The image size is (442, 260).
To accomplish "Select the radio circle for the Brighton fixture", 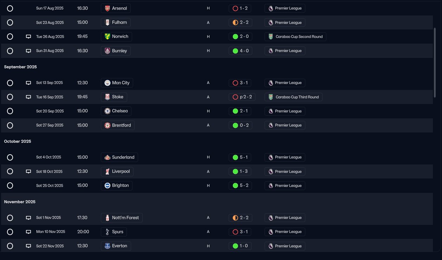I will click(10, 186).
